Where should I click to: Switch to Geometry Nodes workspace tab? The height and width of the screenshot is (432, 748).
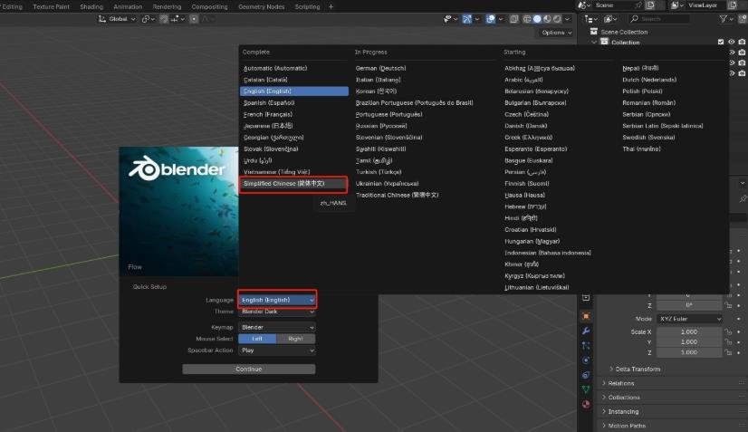click(262, 6)
